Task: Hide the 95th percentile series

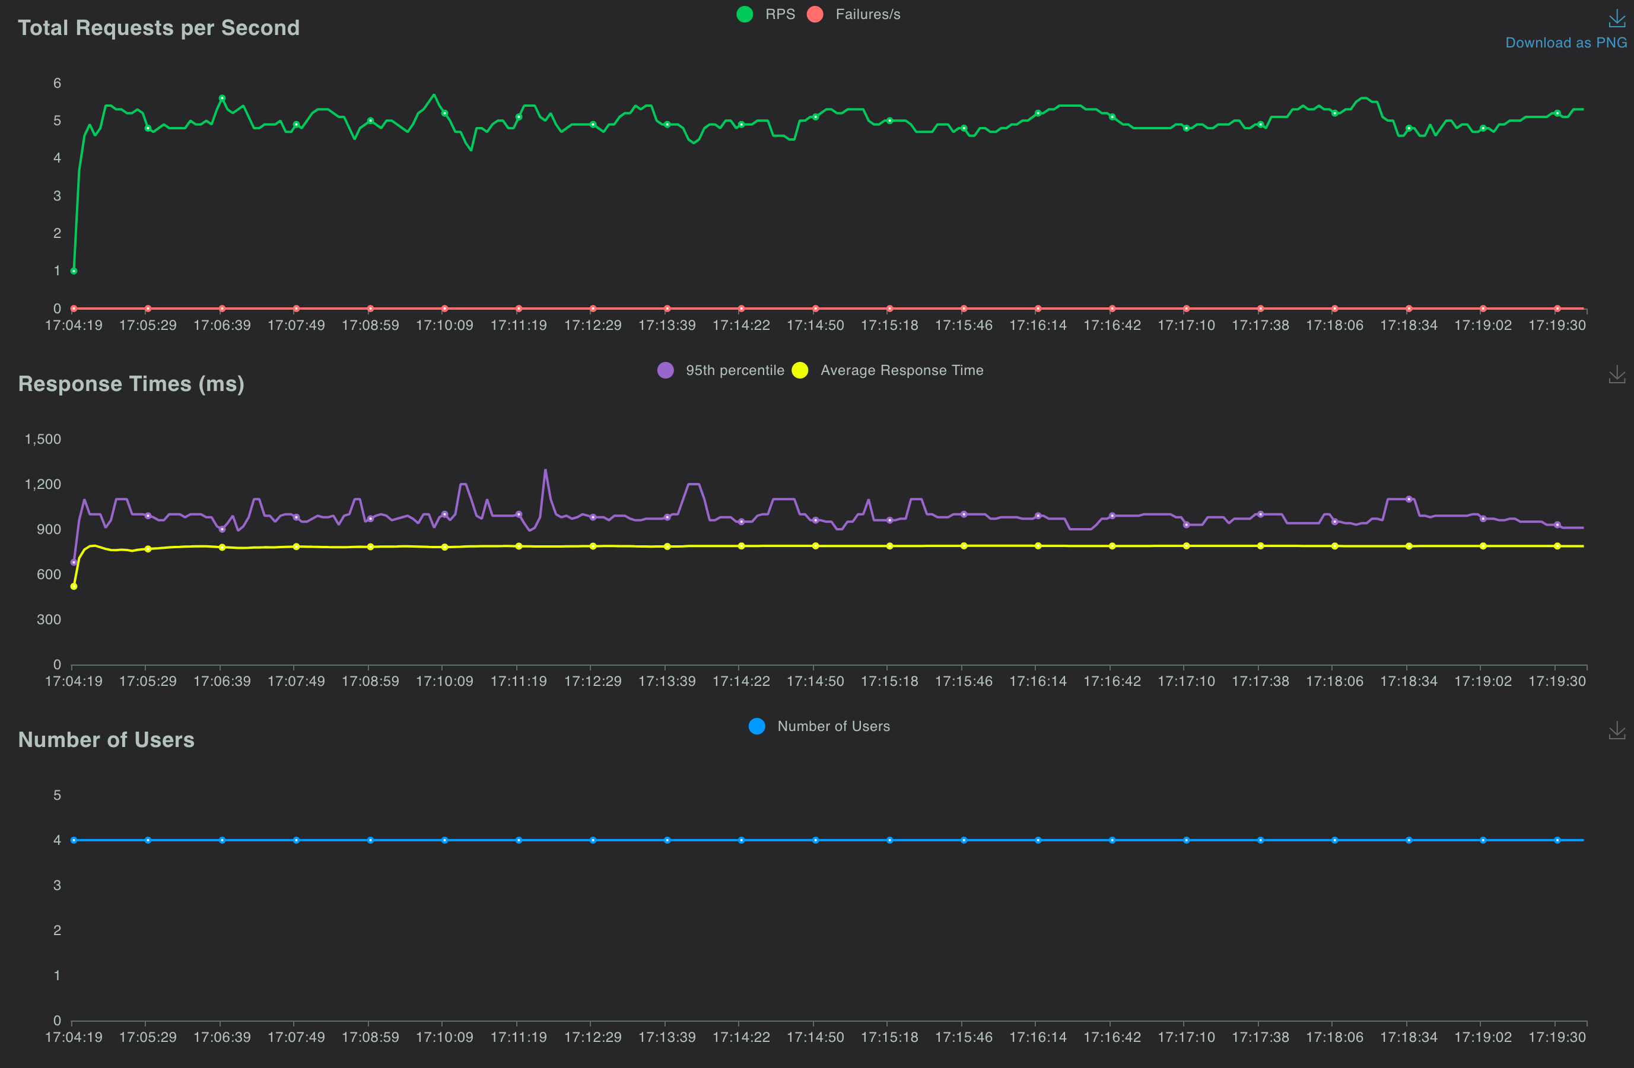Action: 735,371
